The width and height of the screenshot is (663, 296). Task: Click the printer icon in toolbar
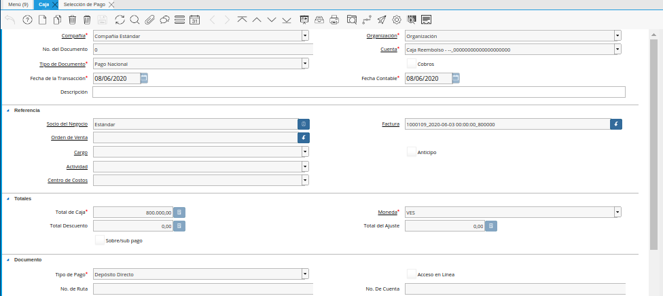point(334,20)
